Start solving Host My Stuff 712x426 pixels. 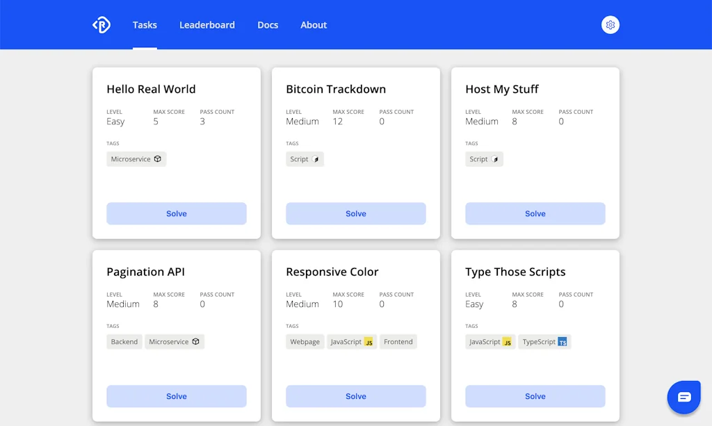point(535,213)
